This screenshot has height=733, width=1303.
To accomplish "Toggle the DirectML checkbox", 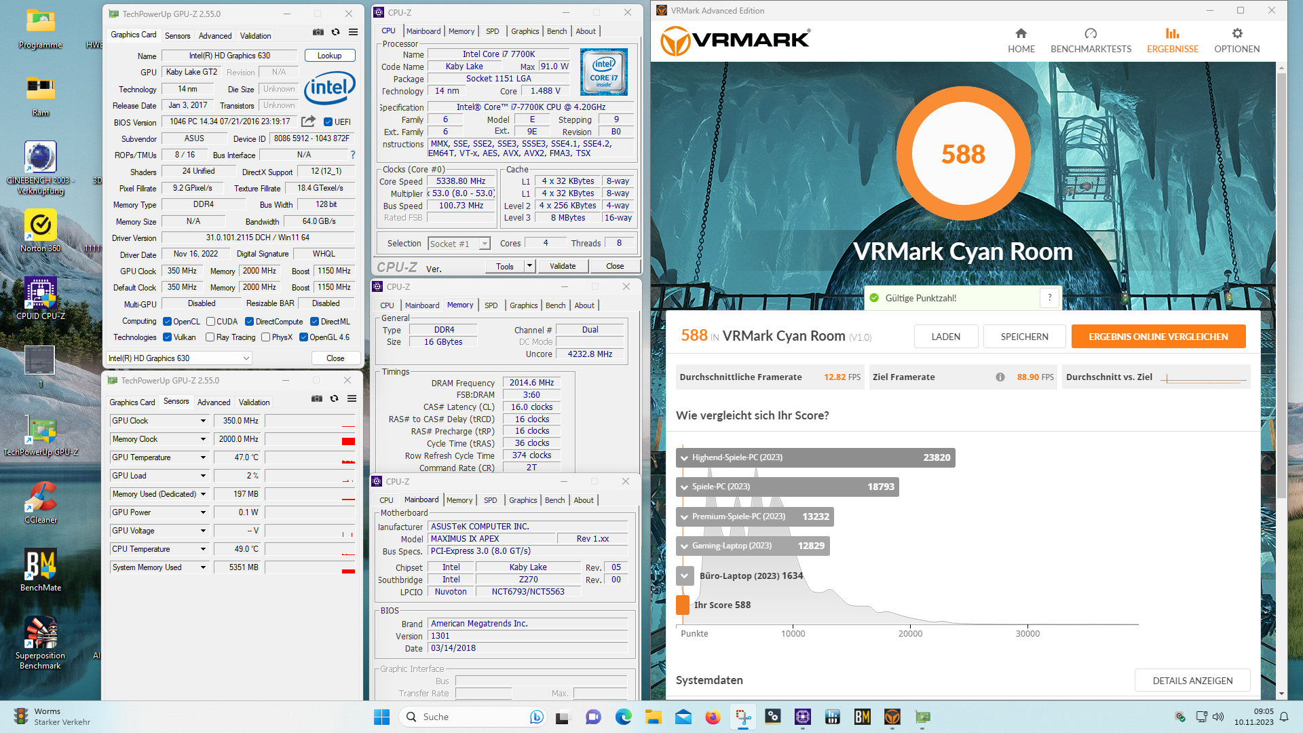I will pyautogui.click(x=314, y=322).
